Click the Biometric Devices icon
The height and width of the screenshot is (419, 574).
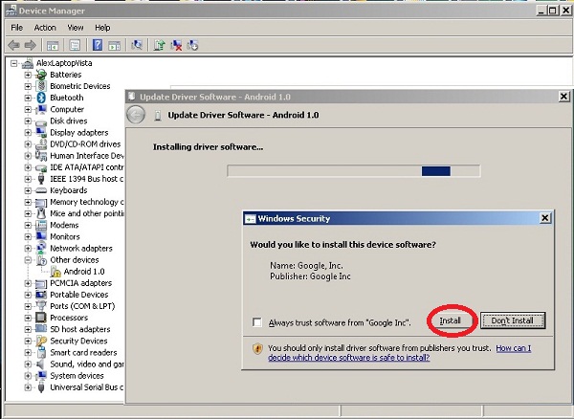coord(41,86)
